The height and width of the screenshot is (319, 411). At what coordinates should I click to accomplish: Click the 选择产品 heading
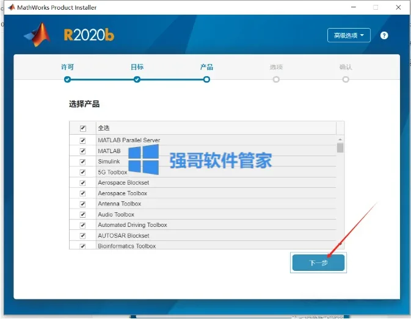84,104
